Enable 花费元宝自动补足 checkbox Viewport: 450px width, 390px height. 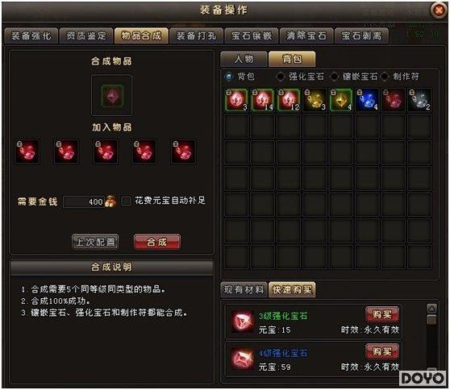(x=126, y=201)
